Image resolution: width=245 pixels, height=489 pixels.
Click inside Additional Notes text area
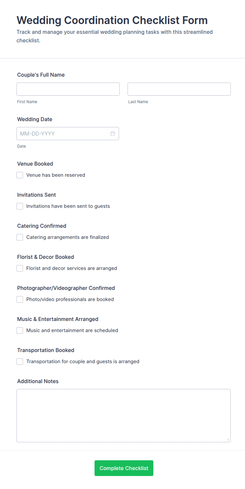pos(124,416)
